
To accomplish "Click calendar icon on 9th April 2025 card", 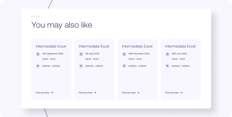I will point(81,54).
